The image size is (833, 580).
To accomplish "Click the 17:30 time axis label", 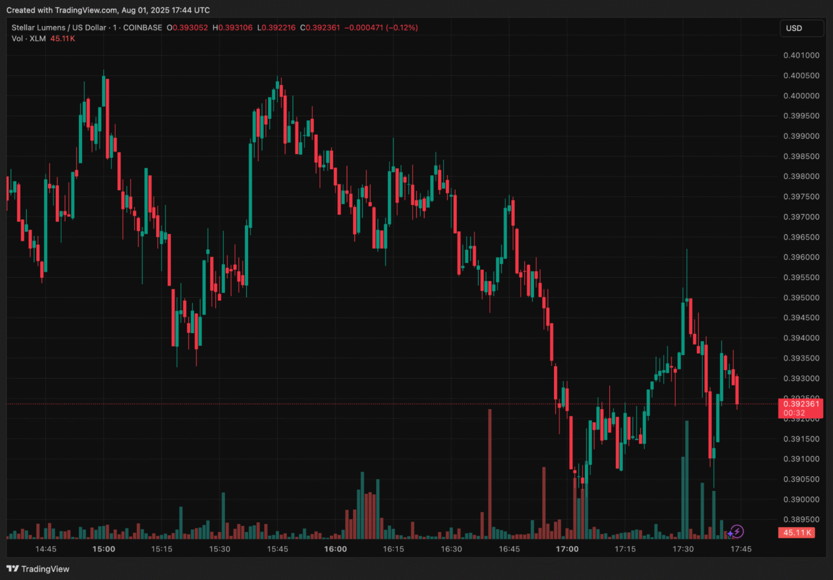I will click(x=683, y=549).
